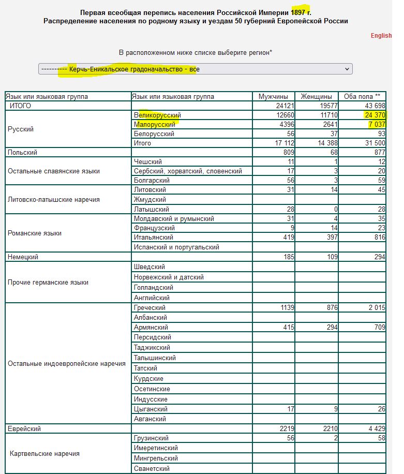Screen dimensions: 404x474
Task: Select the 'Великорусский' language cell
Action: tap(158, 115)
